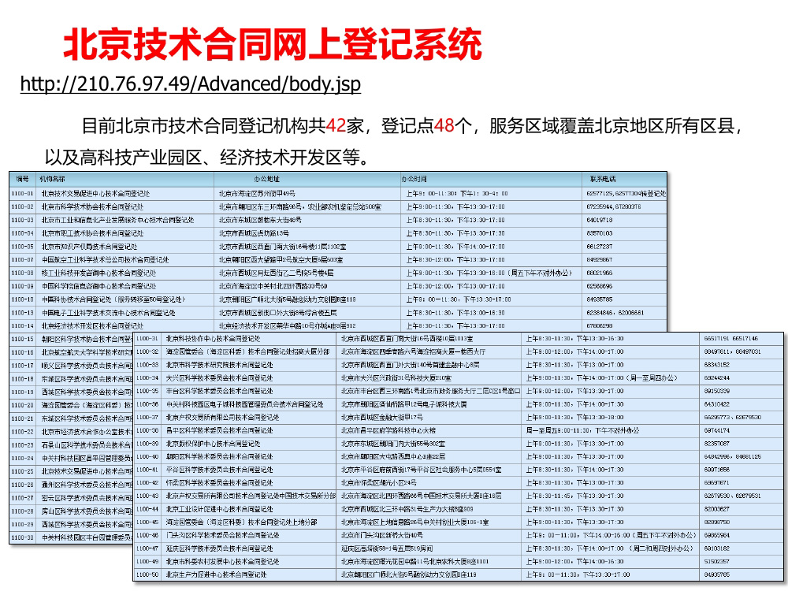Click 北京经济技术开发区技术合同登记处
This screenshot has height=591, width=788.
(92, 325)
